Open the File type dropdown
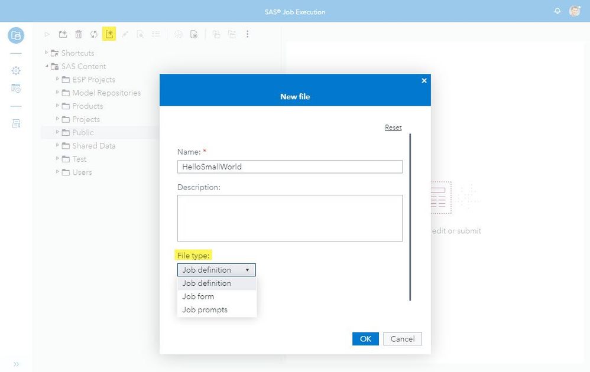This screenshot has height=372, width=590. [x=216, y=270]
